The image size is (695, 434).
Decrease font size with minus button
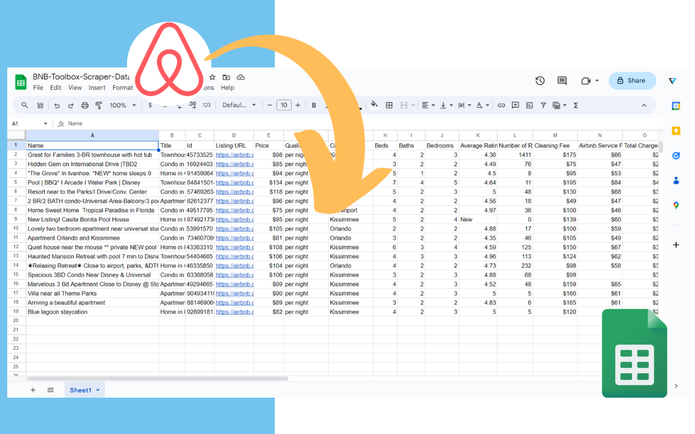270,105
